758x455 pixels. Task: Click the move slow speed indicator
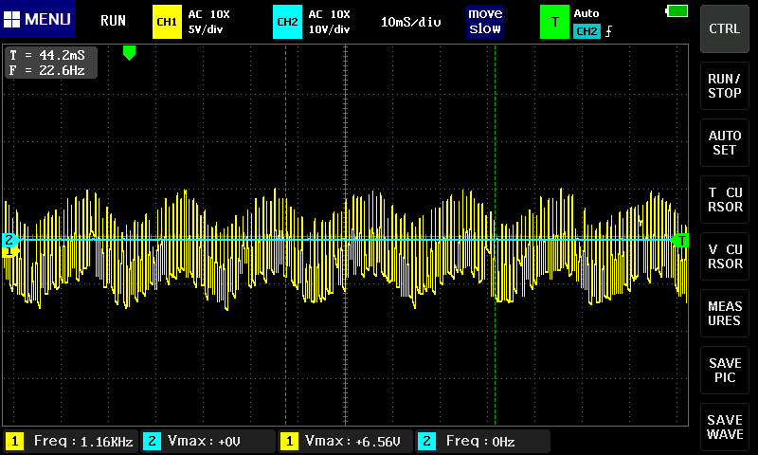[485, 21]
